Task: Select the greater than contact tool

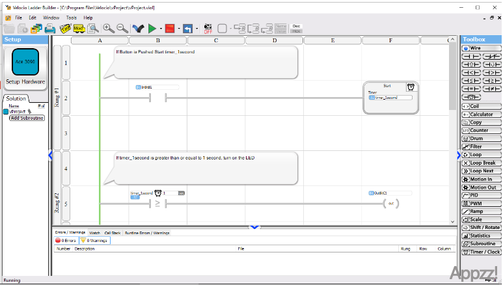Action: click(492, 72)
